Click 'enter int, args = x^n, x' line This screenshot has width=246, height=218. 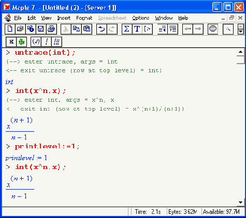[60, 100]
